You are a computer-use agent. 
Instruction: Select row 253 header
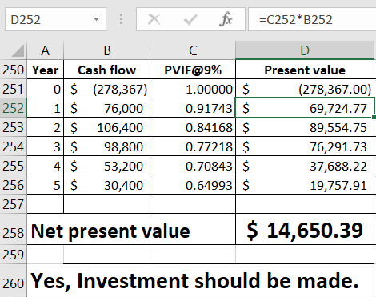[14, 127]
